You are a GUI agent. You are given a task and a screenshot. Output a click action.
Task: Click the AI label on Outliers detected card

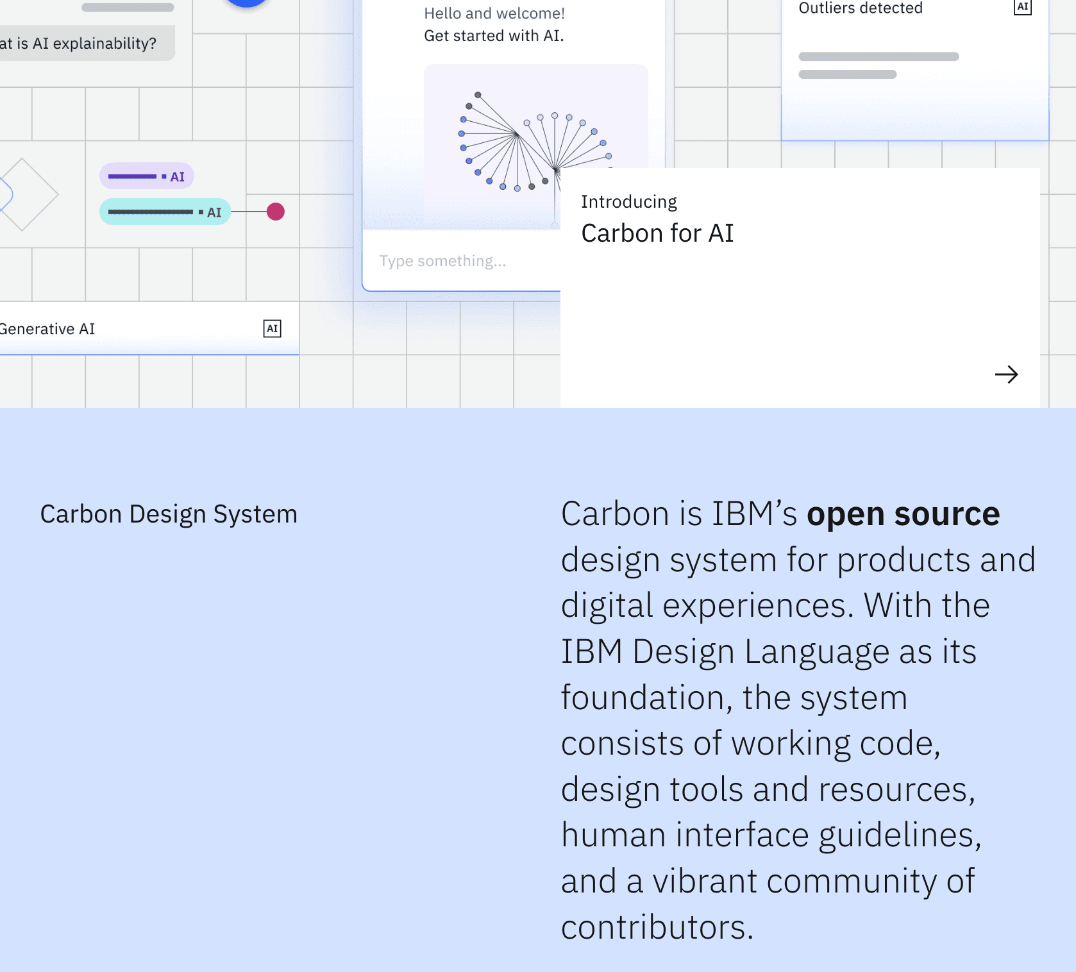click(1022, 7)
